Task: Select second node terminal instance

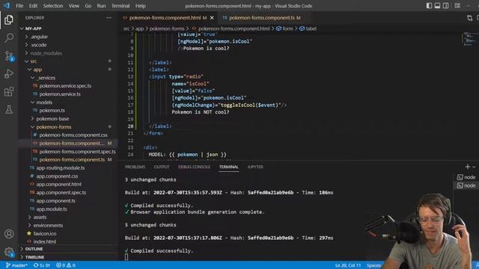Action: point(466,185)
